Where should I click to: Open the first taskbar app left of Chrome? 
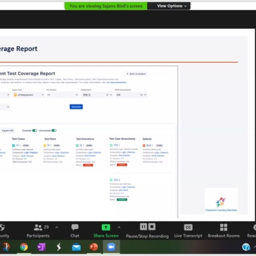pyautogui.click(x=6, y=247)
